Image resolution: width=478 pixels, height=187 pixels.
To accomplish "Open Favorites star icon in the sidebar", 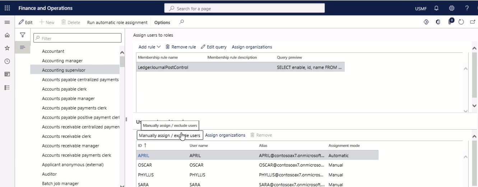I will tap(7, 48).
